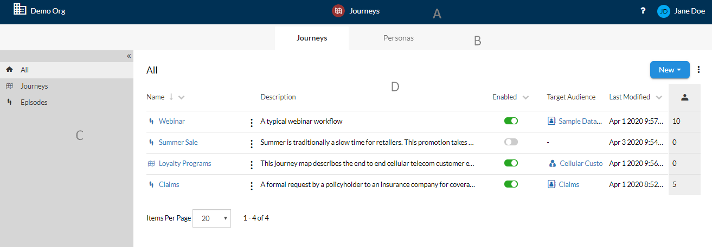
Task: Click the journey map icon beside Loyalty Programs
Action: pyautogui.click(x=151, y=164)
